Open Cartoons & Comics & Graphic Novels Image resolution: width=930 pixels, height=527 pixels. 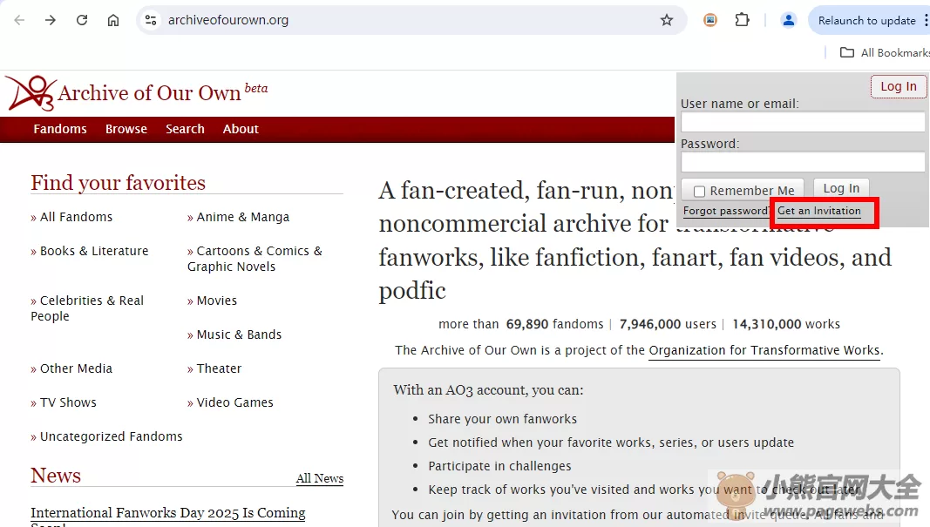(x=255, y=259)
